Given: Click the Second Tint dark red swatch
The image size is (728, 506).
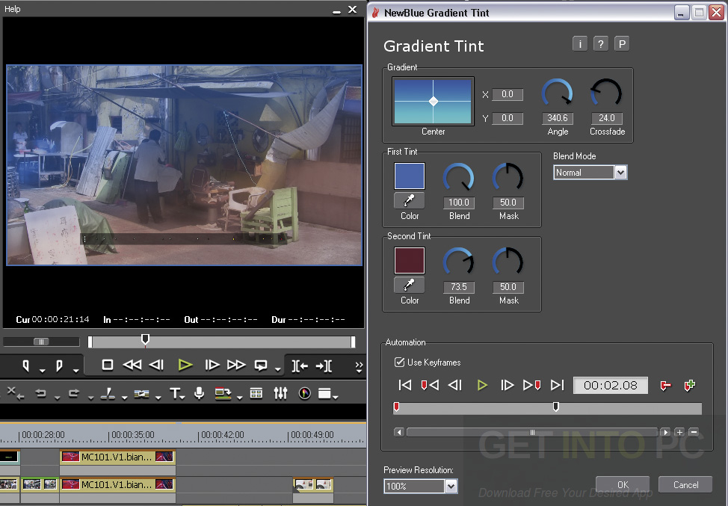Looking at the screenshot, I should coord(410,260).
